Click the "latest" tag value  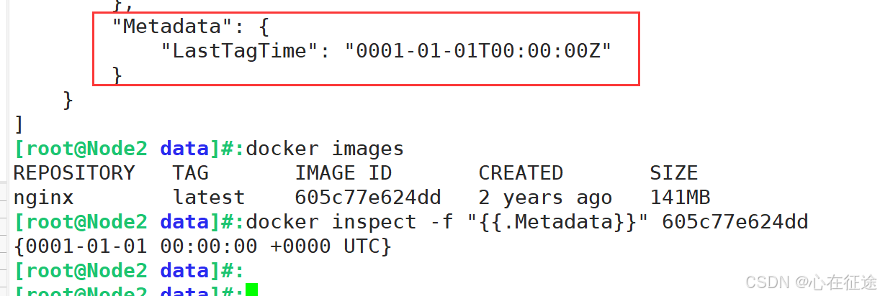point(209,198)
